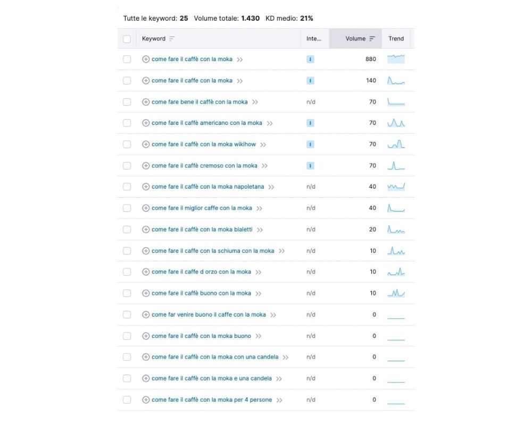532x425 pixels.
Task: Click volume value 140 in second row
Action: click(x=371, y=81)
